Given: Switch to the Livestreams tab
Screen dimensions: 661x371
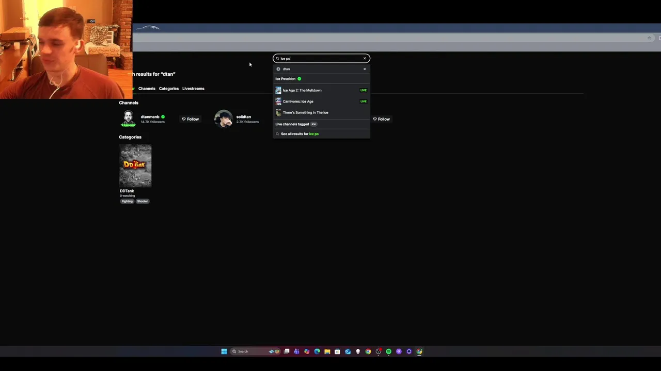Looking at the screenshot, I should (193, 89).
